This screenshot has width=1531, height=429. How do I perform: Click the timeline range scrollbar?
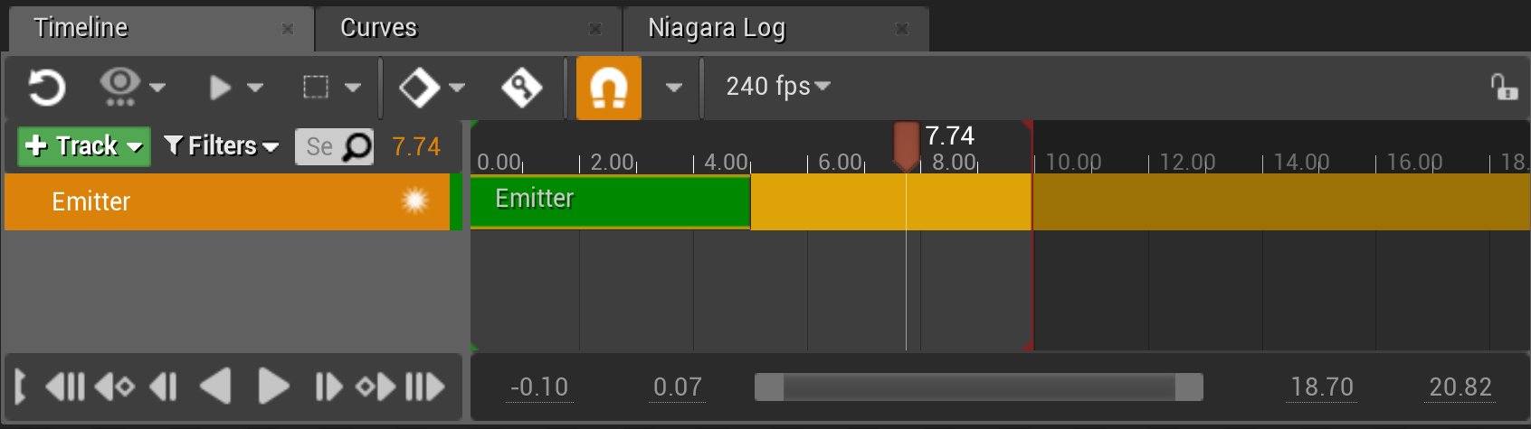(x=979, y=387)
